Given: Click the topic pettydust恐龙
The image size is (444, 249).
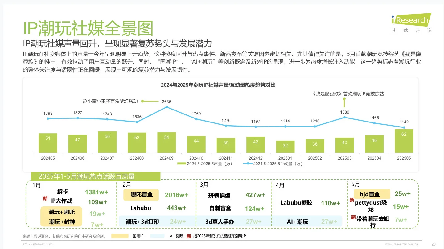Looking at the screenshot, I should [371, 206].
